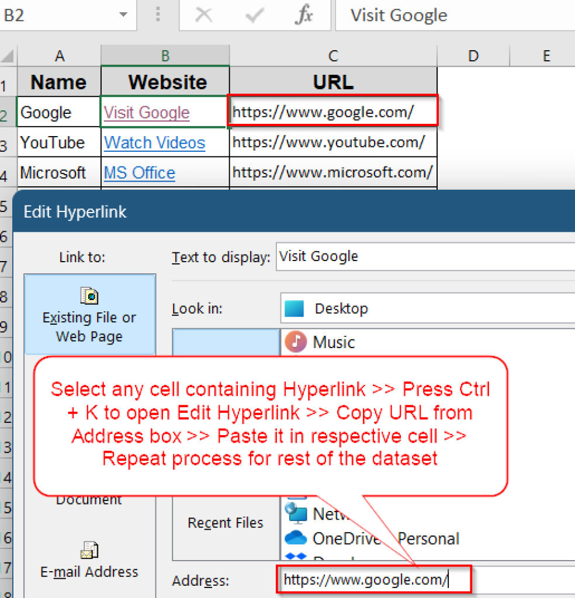Click the Cancel X in the formula bar
Image resolution: width=575 pixels, height=598 pixels.
[204, 15]
